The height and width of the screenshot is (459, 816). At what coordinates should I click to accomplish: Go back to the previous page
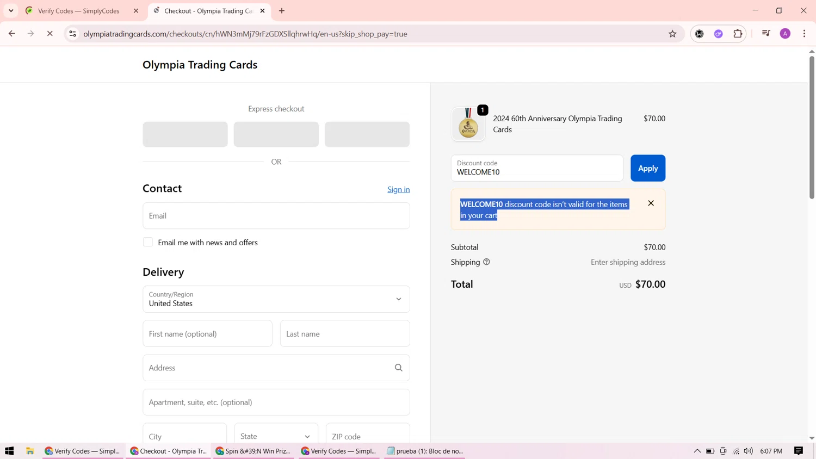11,34
